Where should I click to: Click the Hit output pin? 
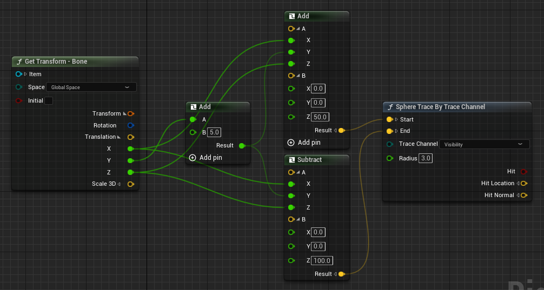[x=524, y=172]
